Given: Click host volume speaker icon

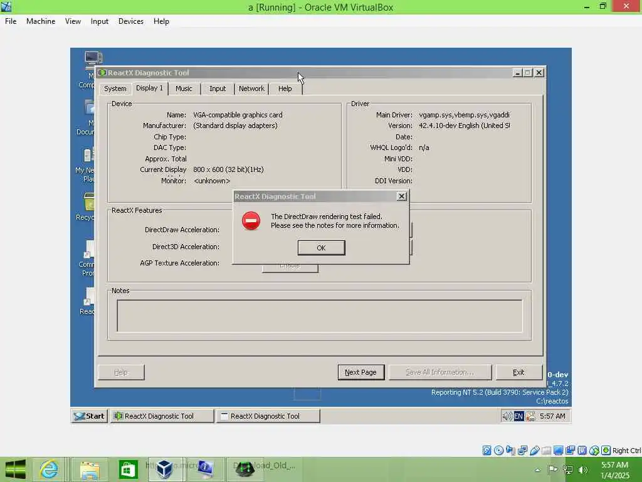Looking at the screenshot, I should (x=582, y=470).
